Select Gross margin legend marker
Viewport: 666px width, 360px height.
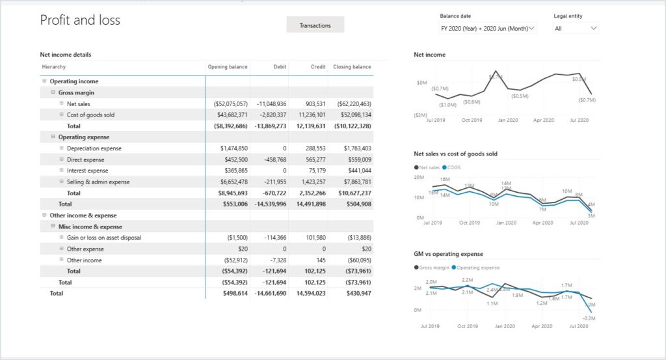(416, 268)
